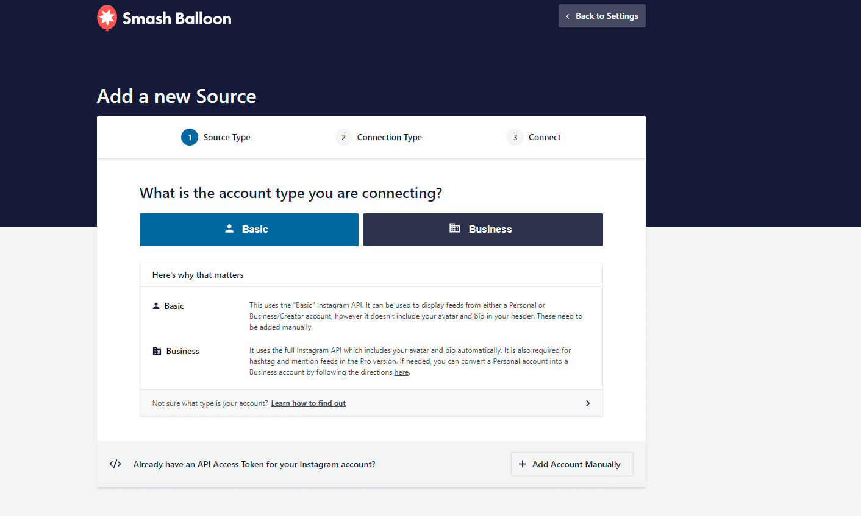Follow the 'here' link in the Business description
The height and width of the screenshot is (516, 861).
(401, 372)
